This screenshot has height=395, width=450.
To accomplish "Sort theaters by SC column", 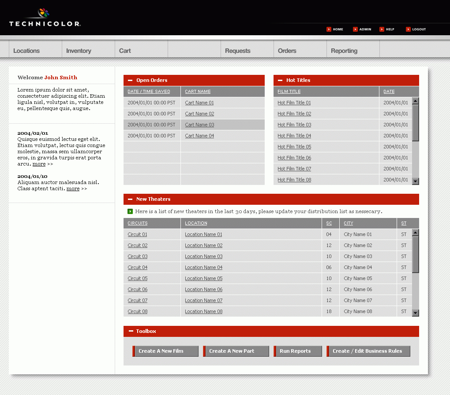I will (x=329, y=223).
